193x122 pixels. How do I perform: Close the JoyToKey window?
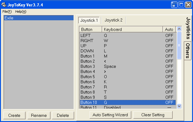[x=188, y=5]
